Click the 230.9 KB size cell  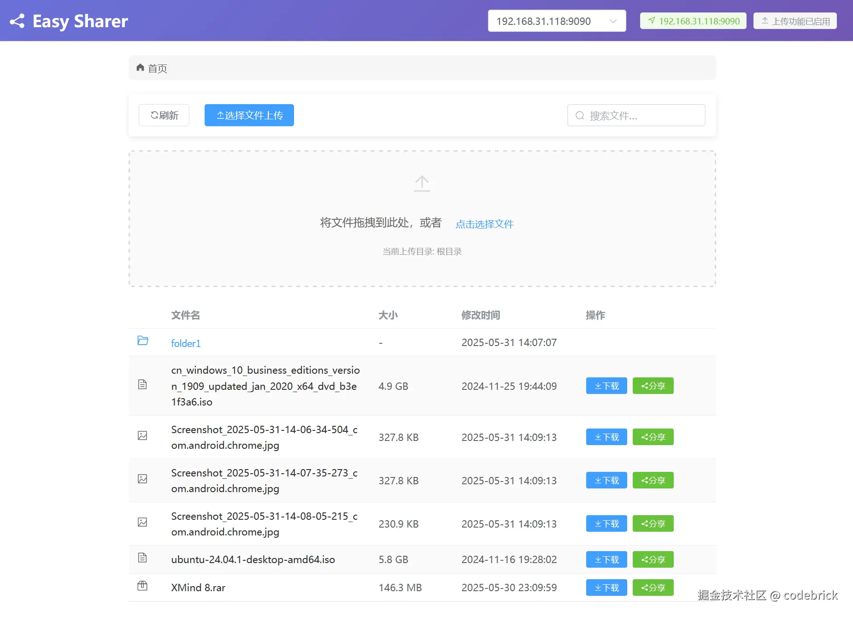(399, 524)
